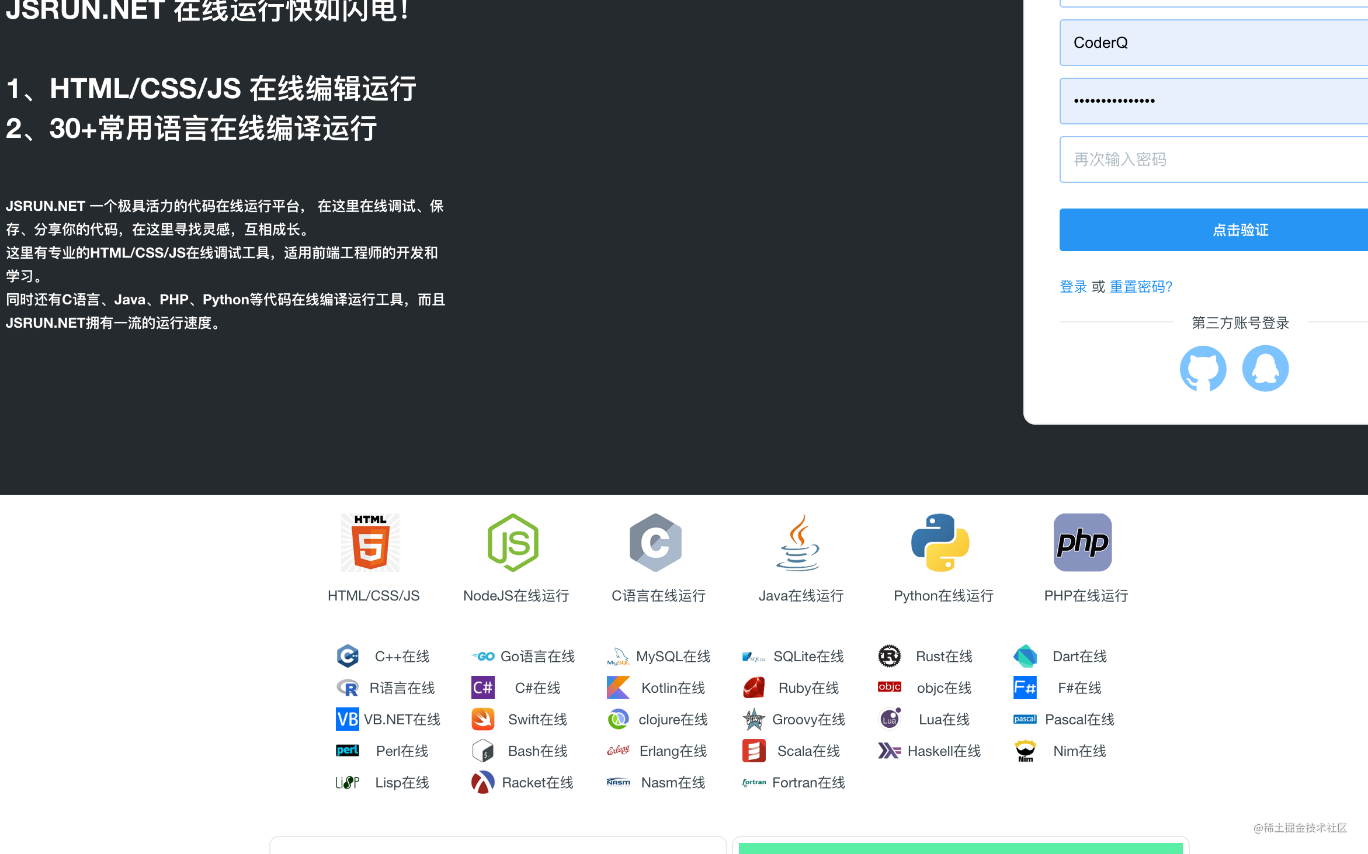1368x854 pixels.
Task: Open the Swift bird icon
Action: (x=483, y=719)
